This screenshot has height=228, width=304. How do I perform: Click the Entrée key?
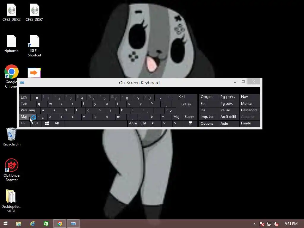tap(186, 104)
